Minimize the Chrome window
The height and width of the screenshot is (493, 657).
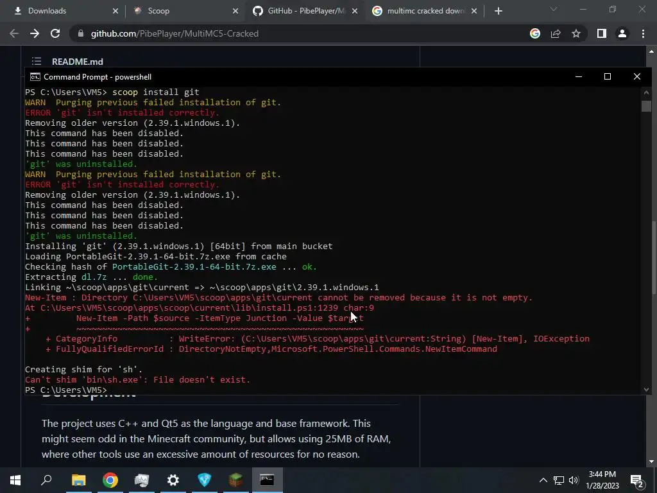[583, 9]
